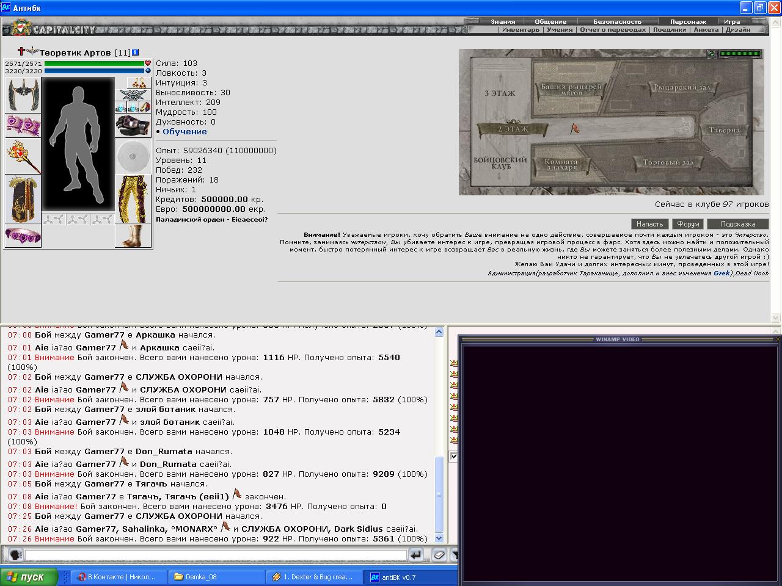The image size is (782, 586).
Task: Open the Обучение link
Action: tap(185, 131)
